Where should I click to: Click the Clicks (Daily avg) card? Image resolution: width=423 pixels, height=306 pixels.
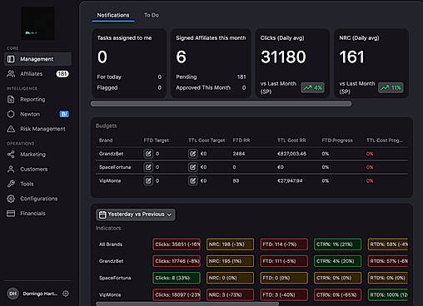[x=292, y=63]
